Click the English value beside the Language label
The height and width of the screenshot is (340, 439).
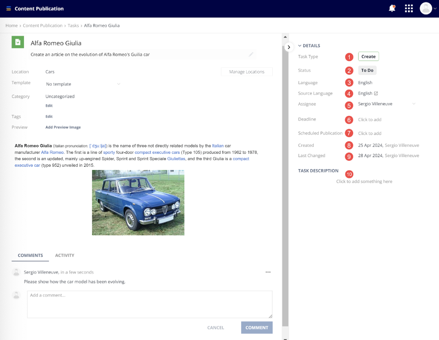click(x=365, y=83)
